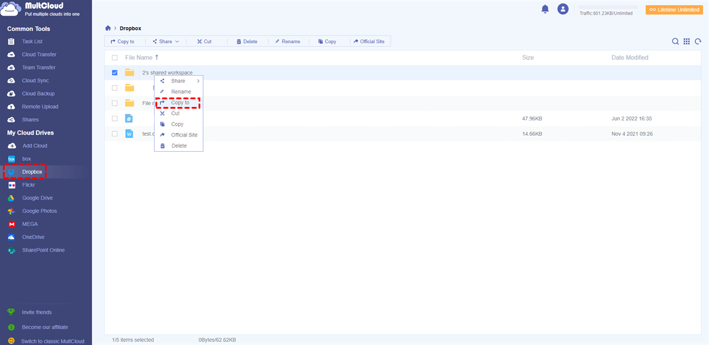Click the Dropbox breadcrumb
The height and width of the screenshot is (345, 709).
coord(131,28)
